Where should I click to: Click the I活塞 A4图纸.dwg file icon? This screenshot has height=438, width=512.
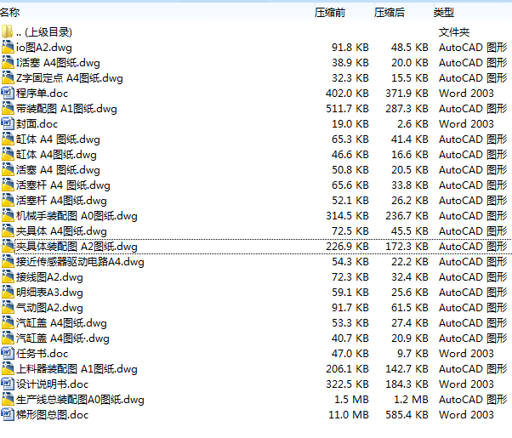[8, 62]
